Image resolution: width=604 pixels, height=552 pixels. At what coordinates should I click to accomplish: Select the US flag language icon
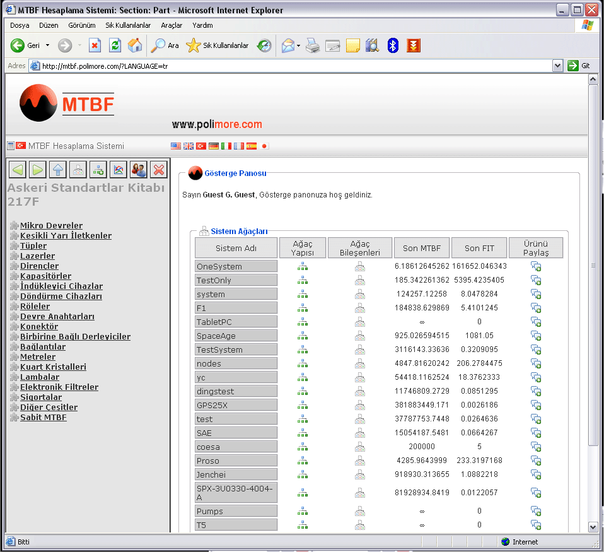tap(176, 146)
